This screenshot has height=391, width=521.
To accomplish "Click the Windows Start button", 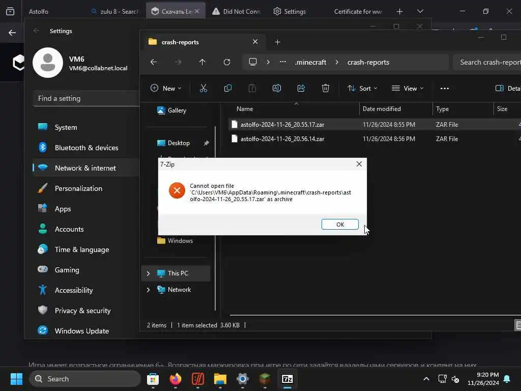I will pyautogui.click(x=16, y=379).
